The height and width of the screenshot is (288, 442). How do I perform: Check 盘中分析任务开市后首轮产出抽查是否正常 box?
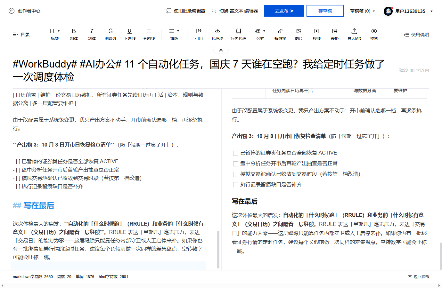(x=236, y=164)
